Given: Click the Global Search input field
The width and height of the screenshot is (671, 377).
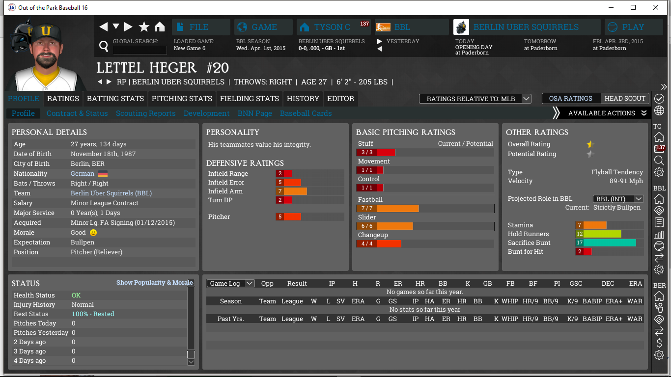Looking at the screenshot, I should pos(140,50).
